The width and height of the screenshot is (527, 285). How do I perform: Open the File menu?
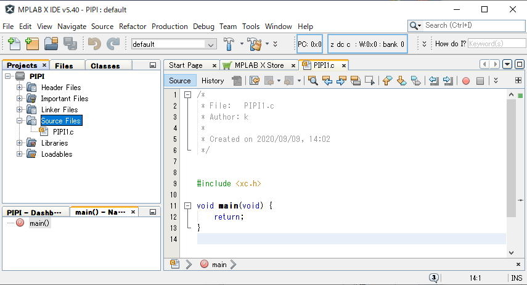[x=8, y=27]
